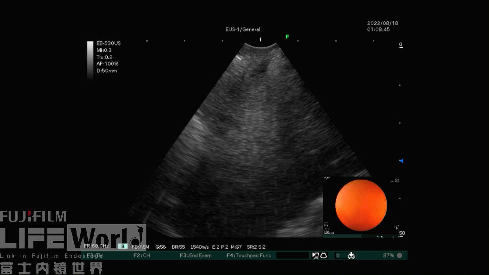
Task: Click the F2:CH function key label
Action: 141,255
